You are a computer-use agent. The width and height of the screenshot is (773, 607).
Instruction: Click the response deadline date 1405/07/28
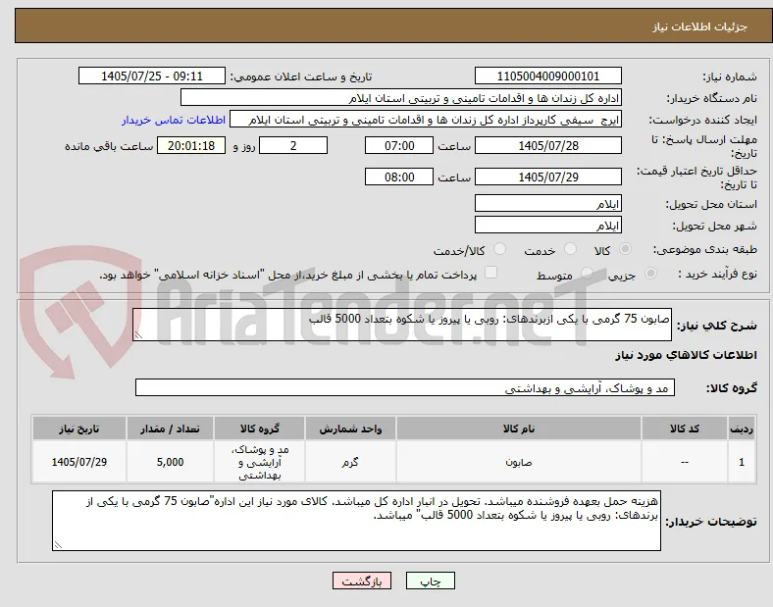click(548, 145)
